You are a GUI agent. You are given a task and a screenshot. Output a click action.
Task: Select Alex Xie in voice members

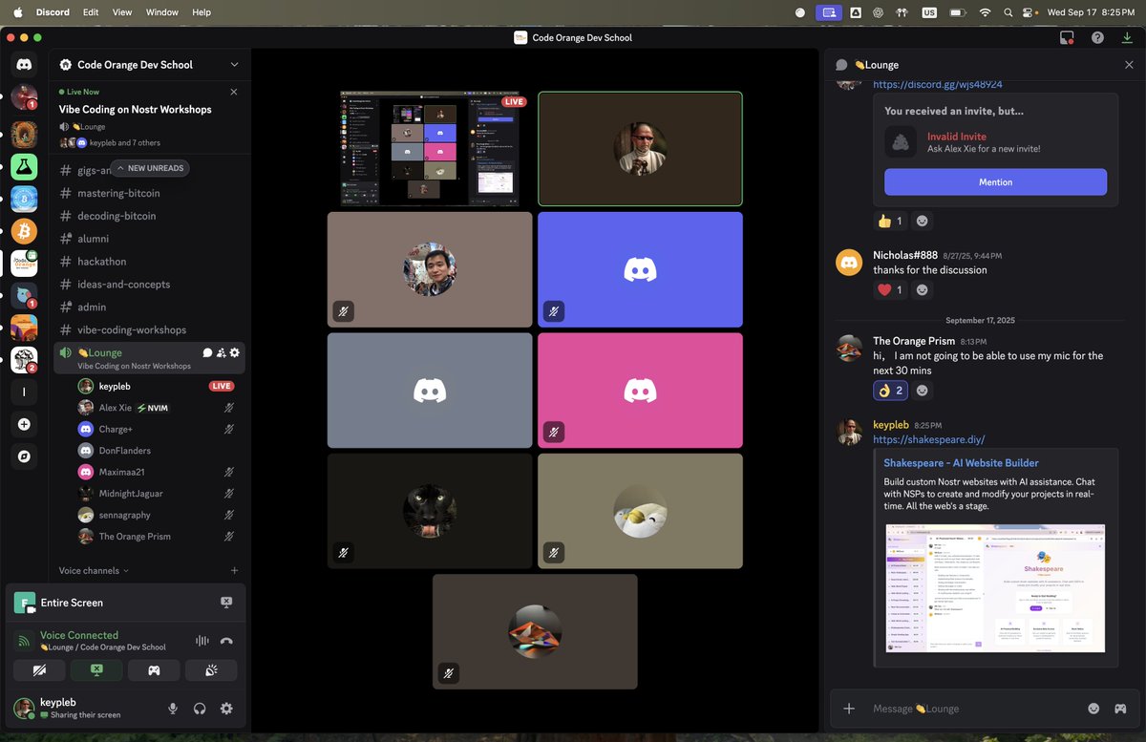(x=157, y=408)
